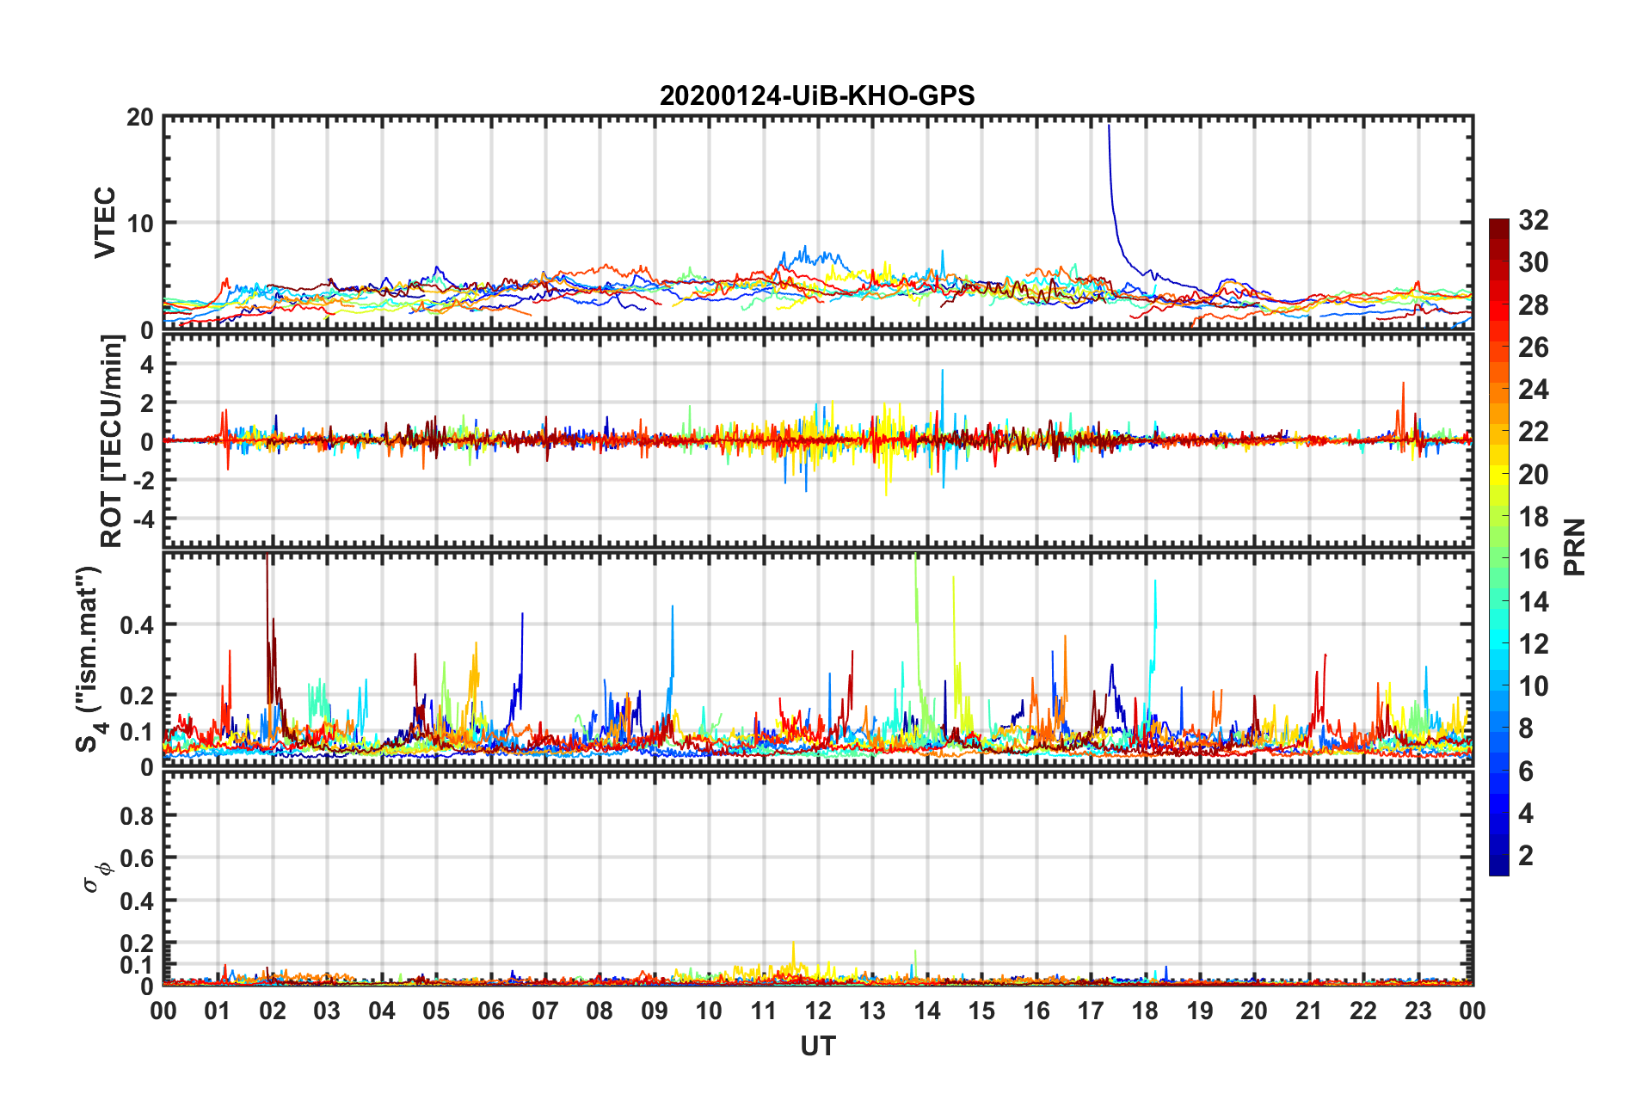
Task: Click the PRN color scale bar
Action: tap(1498, 547)
